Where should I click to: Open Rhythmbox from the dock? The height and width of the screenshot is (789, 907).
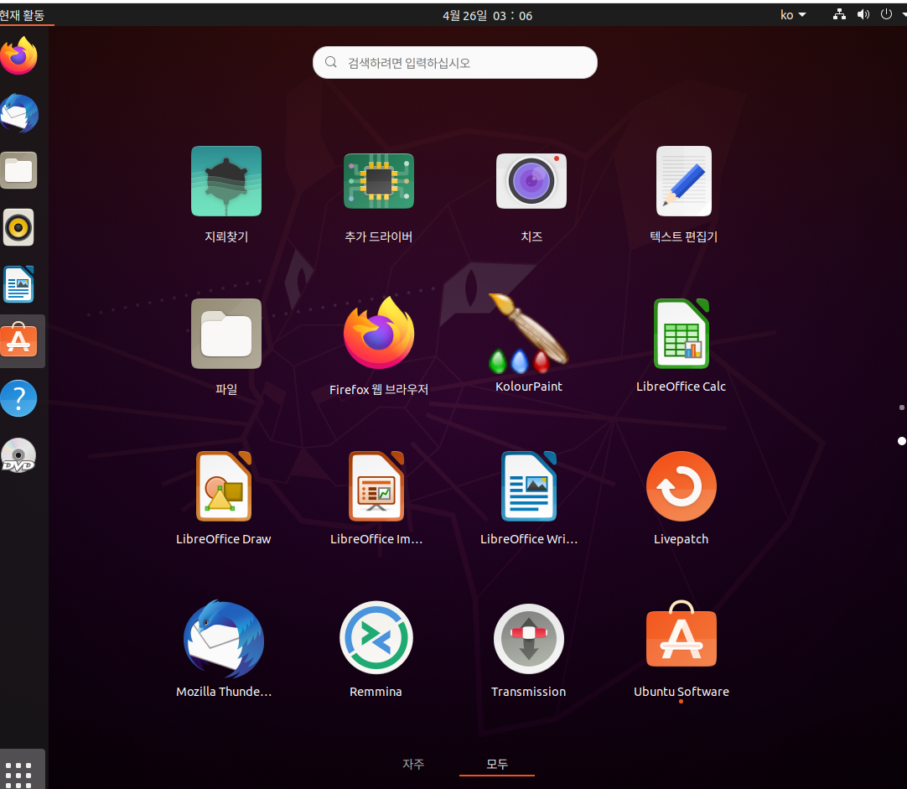[x=18, y=227]
